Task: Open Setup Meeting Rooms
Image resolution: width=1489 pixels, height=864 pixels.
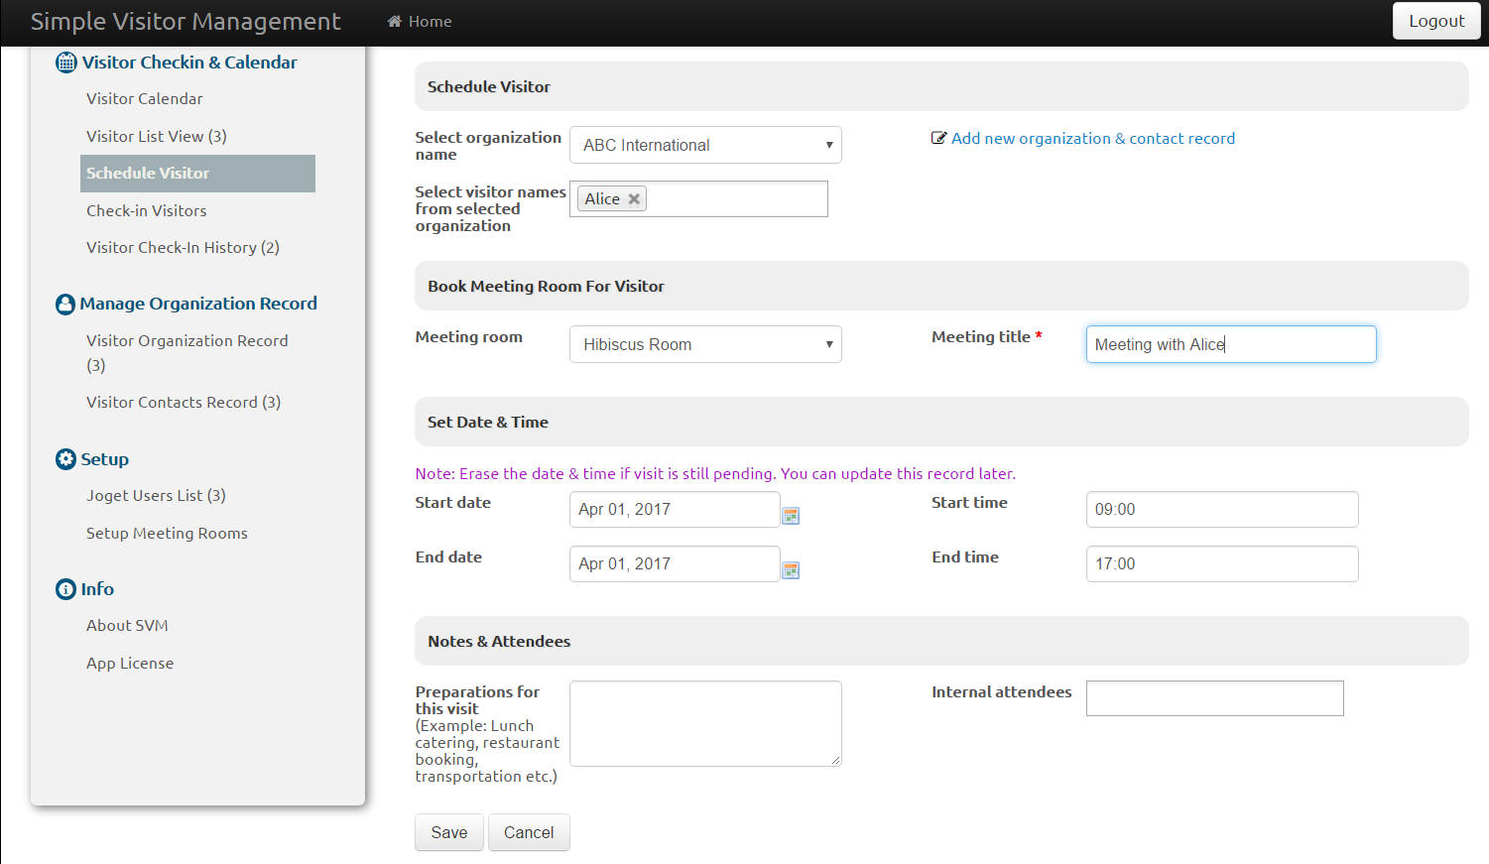Action: coord(167,533)
